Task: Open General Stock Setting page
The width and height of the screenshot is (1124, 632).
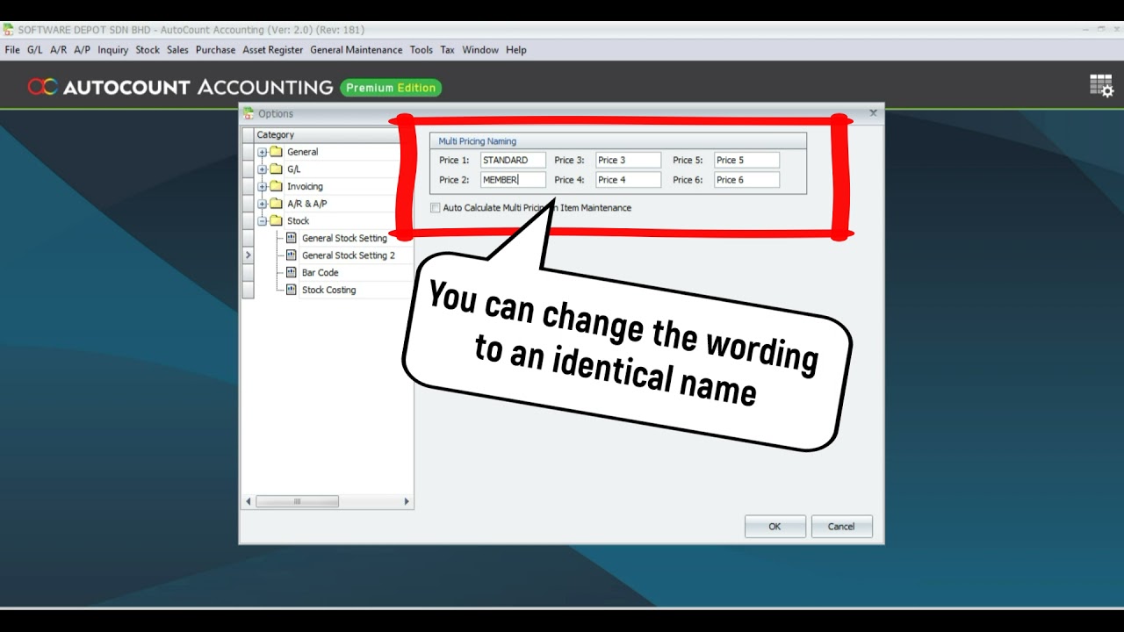Action: point(344,238)
